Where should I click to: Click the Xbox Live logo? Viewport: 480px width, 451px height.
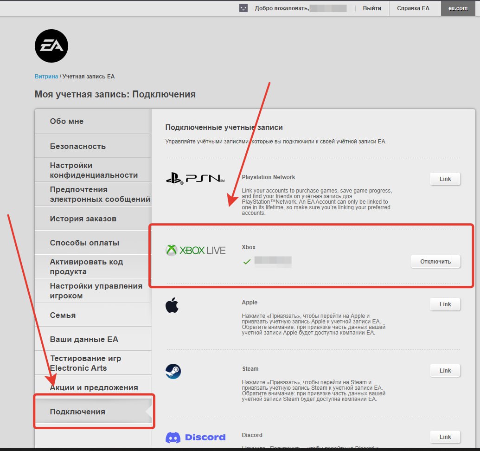(195, 250)
